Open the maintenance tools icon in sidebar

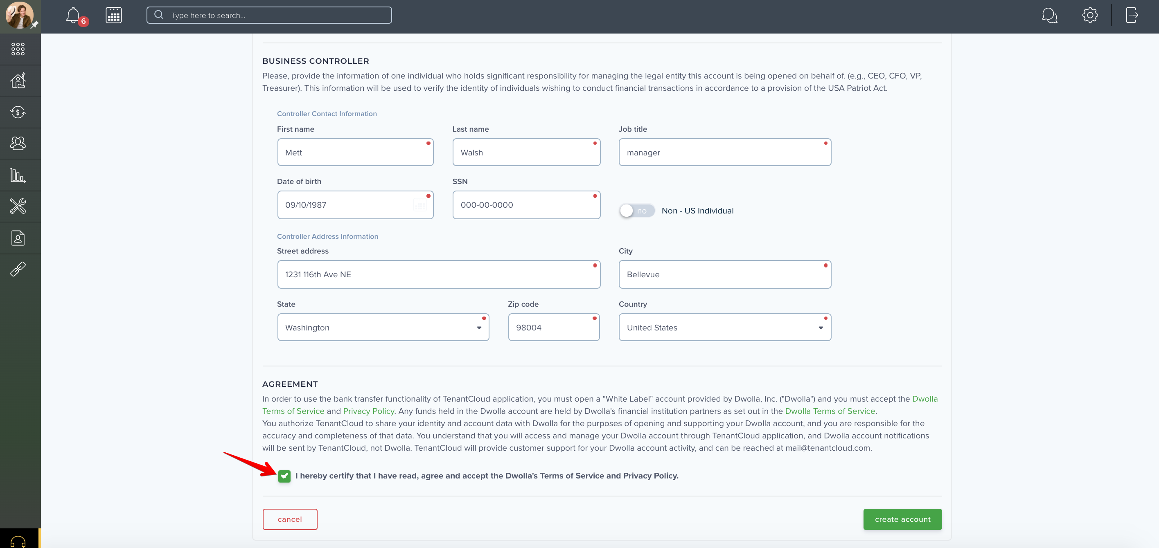pyautogui.click(x=18, y=207)
